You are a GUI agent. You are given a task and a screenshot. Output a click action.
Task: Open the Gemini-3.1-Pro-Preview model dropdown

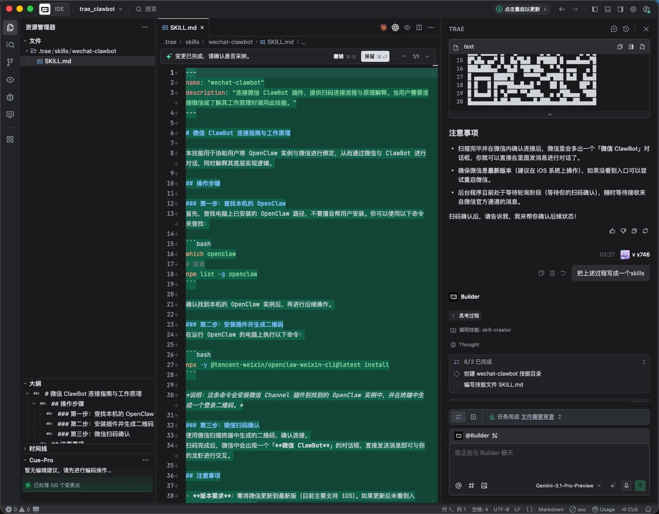coord(568,486)
